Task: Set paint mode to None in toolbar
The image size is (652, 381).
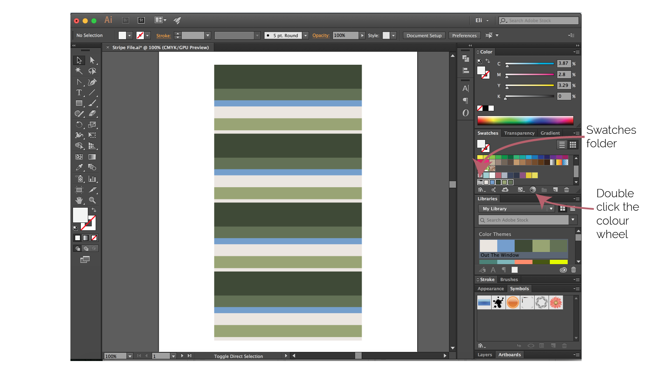Action: coord(94,238)
